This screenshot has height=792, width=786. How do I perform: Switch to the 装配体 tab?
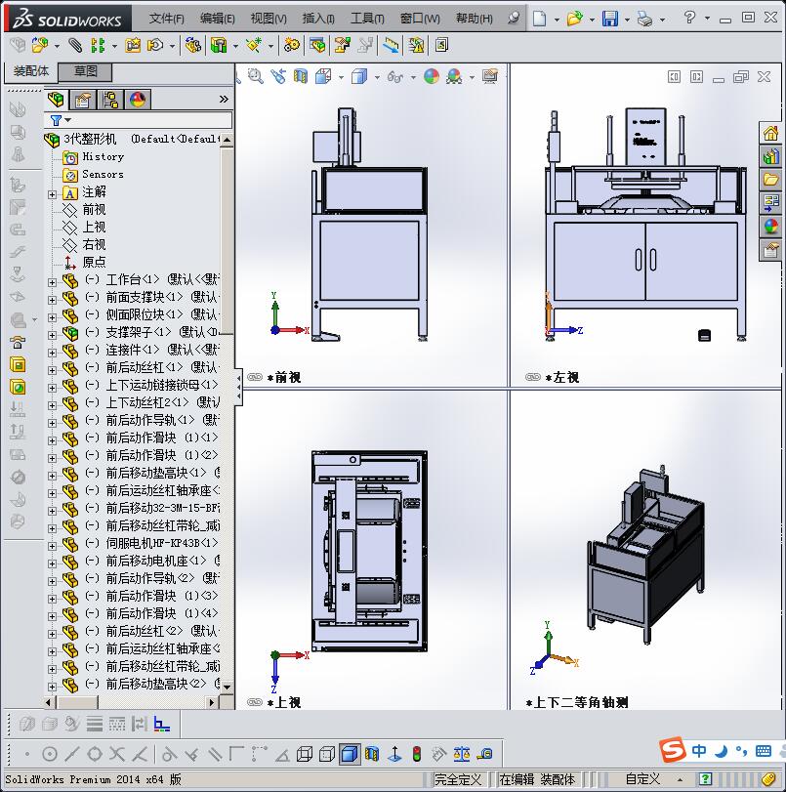coord(31,71)
